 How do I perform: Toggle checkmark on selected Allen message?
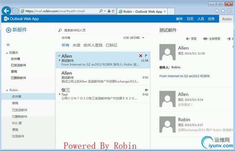[59, 56]
